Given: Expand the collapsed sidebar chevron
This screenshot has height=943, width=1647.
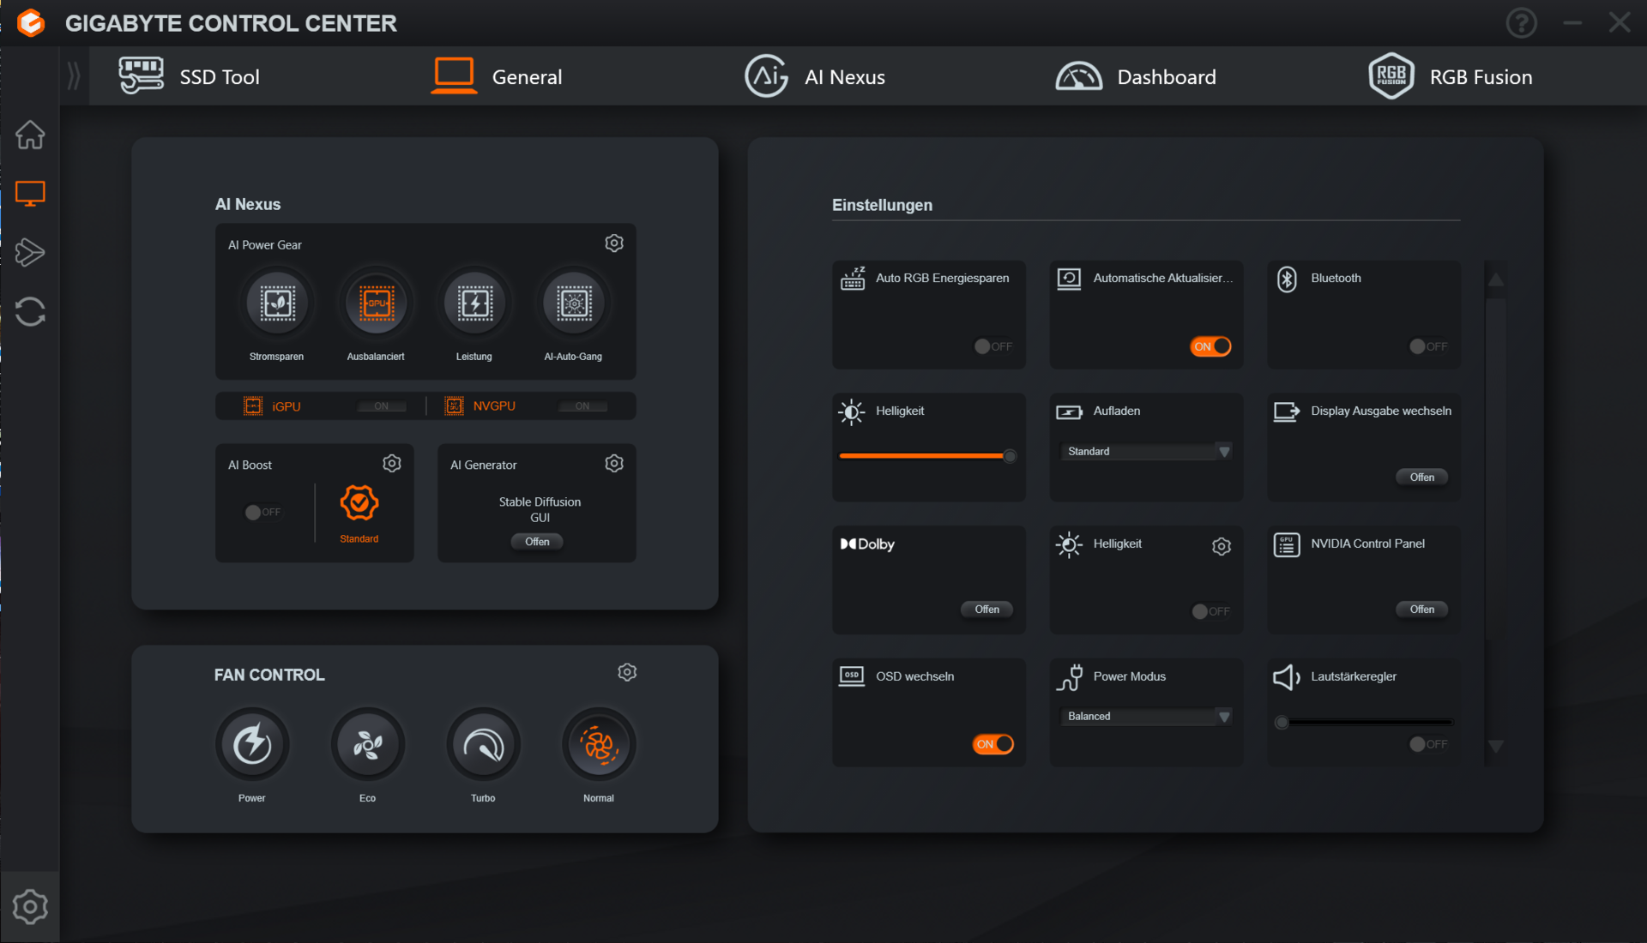Looking at the screenshot, I should pos(74,76).
